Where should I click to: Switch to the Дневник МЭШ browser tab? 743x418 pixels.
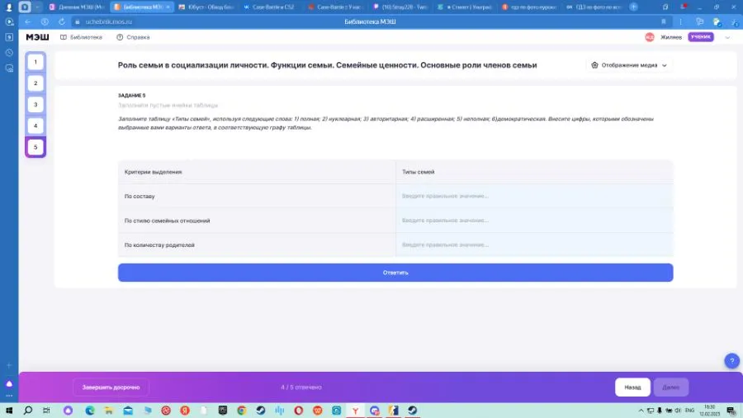78,7
